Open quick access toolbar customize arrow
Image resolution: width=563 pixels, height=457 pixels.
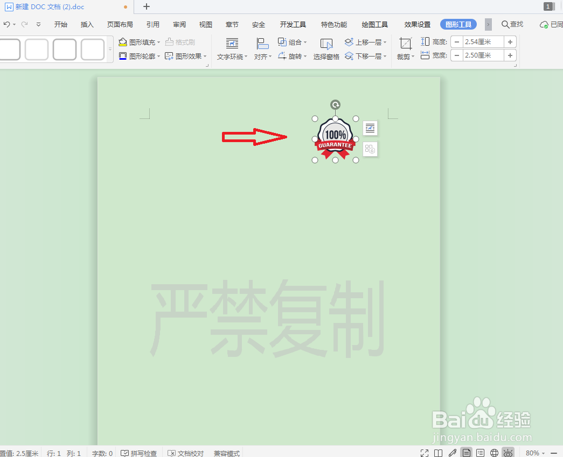tap(38, 24)
